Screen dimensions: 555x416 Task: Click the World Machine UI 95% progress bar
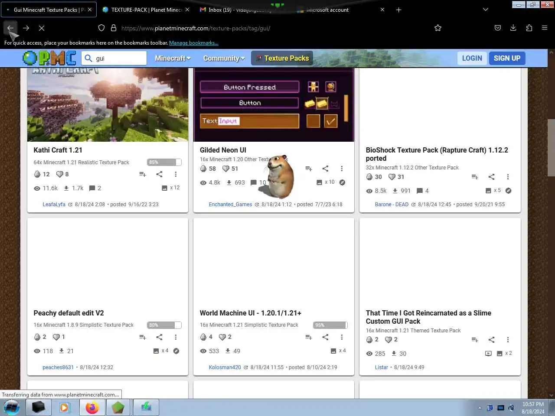[x=330, y=325]
